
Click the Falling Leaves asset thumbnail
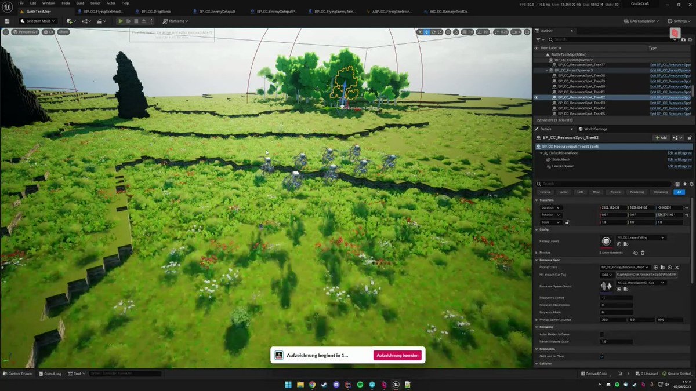[x=606, y=241]
